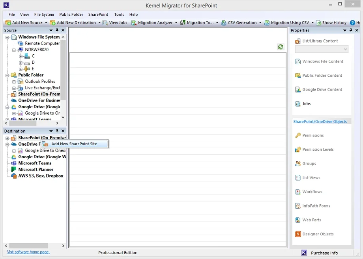Click the List/Library Content icon

[x=298, y=41]
